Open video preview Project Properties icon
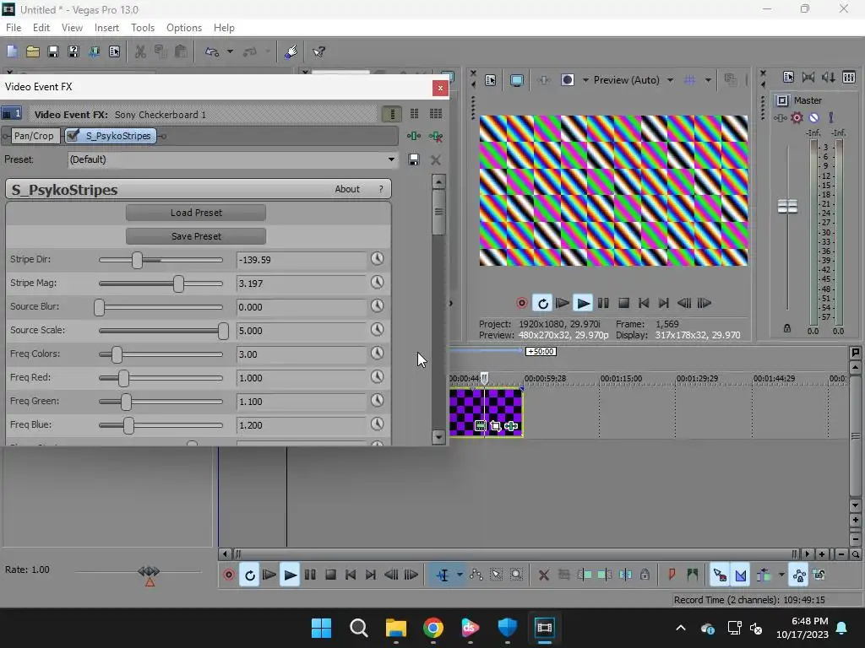This screenshot has height=648, width=865. [x=491, y=80]
